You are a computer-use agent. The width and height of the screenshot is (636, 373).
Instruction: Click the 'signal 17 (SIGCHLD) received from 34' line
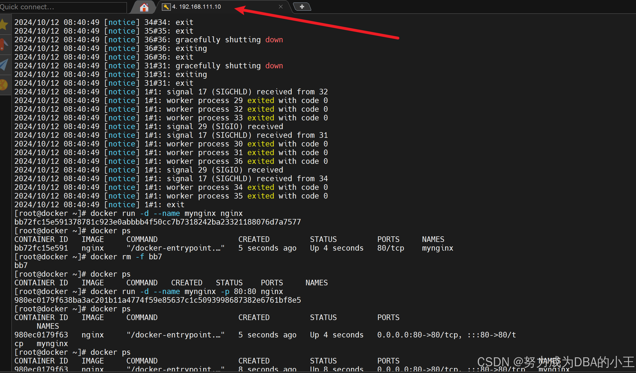(x=247, y=179)
